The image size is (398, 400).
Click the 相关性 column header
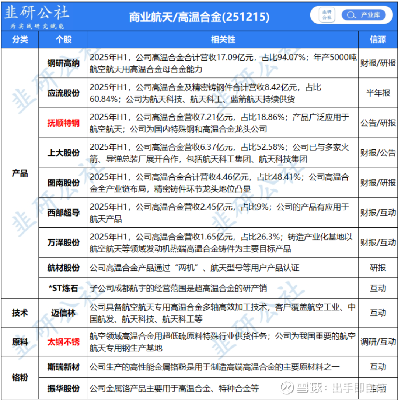[223, 39]
